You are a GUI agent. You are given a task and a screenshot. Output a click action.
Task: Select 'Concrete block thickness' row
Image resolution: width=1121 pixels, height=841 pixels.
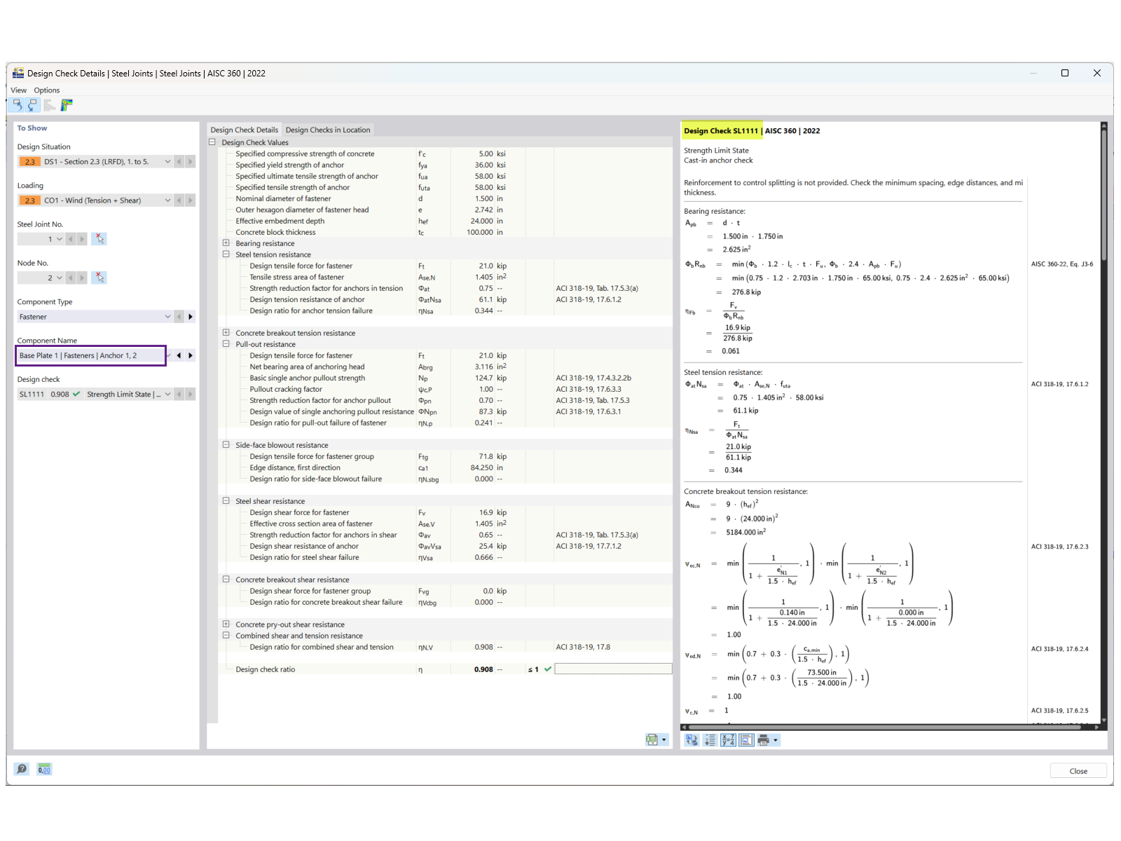coord(446,232)
